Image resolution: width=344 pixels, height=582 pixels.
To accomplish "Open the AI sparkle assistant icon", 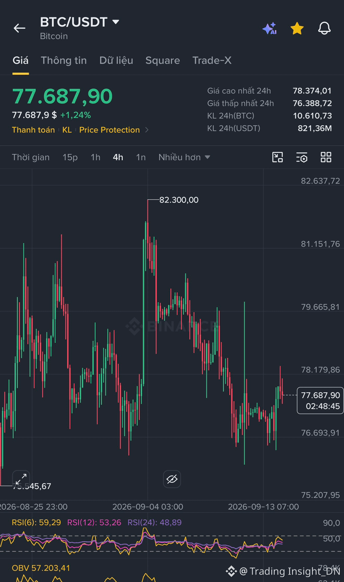I will tap(269, 28).
